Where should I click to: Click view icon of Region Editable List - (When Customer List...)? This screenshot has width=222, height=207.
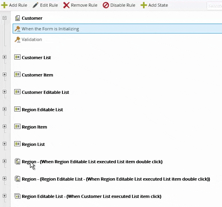17,196
